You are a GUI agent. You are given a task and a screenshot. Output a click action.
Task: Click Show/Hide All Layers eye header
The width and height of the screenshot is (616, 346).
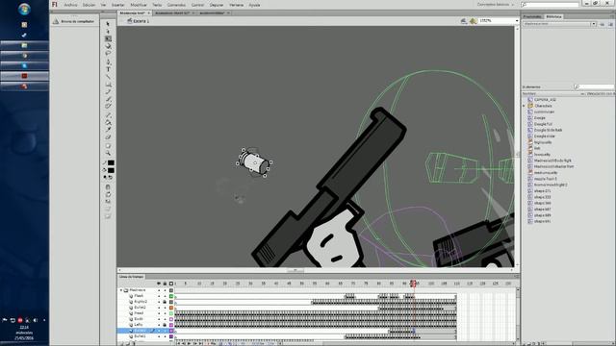click(x=159, y=284)
